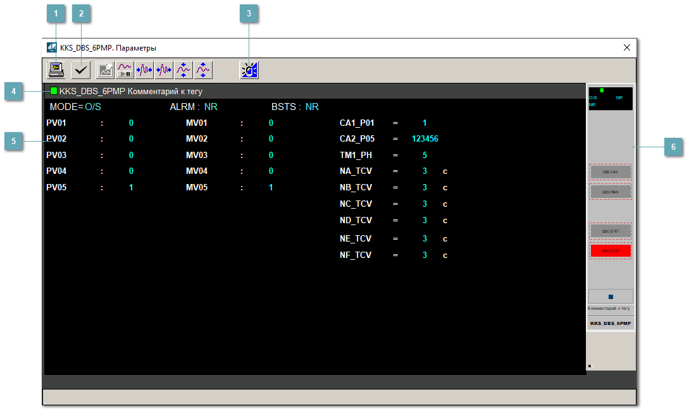The height and width of the screenshot is (411, 689).
Task: Click the trend play/pause icon
Action: [125, 70]
